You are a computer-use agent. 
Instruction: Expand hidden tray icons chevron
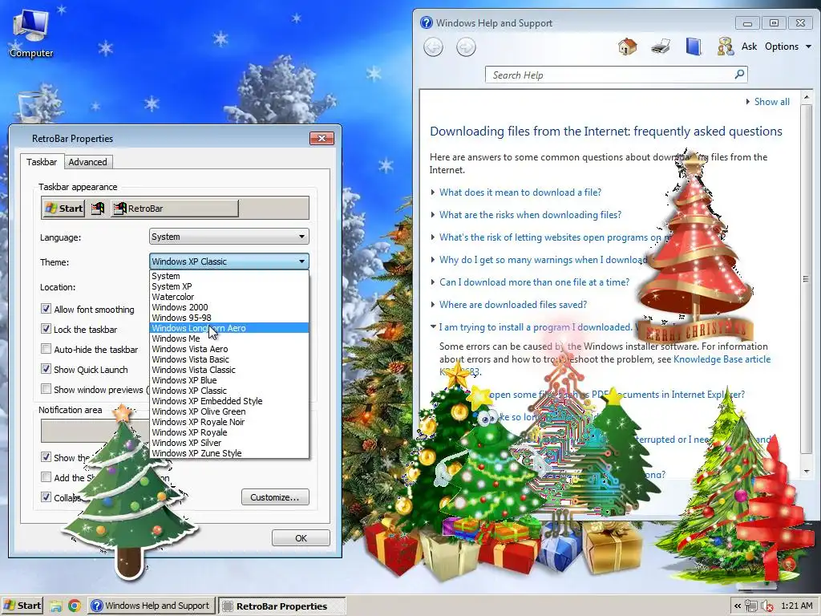coord(738,606)
